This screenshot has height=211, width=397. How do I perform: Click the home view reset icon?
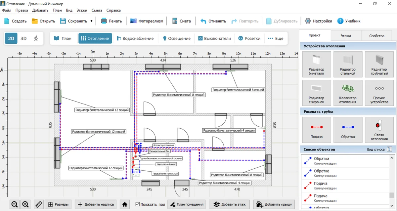125,204
